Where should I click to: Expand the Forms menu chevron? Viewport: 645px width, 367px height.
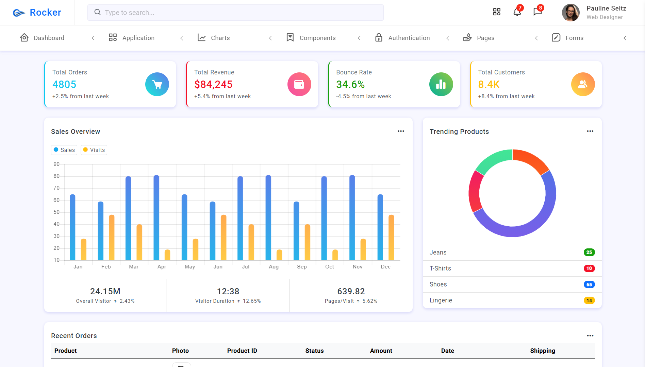(x=625, y=38)
